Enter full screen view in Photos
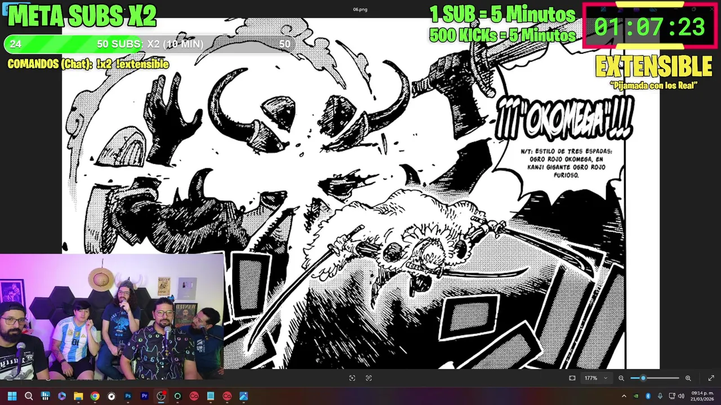The image size is (721, 405). (711, 378)
